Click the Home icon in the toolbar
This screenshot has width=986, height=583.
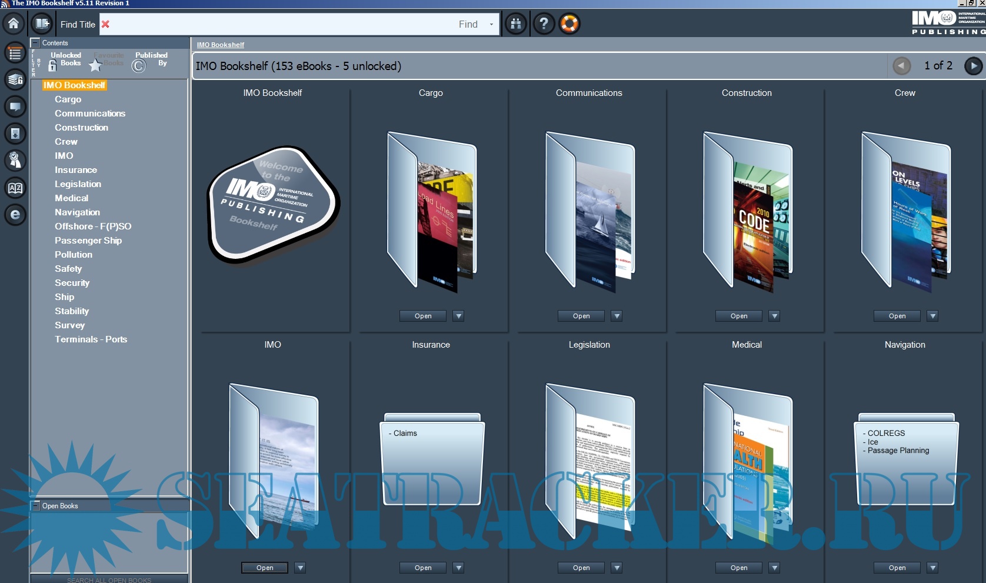14,24
